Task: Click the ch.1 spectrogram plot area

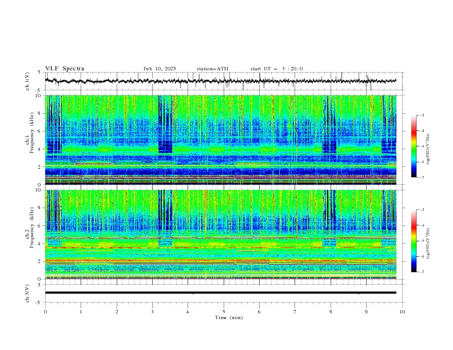Action: [x=221, y=140]
